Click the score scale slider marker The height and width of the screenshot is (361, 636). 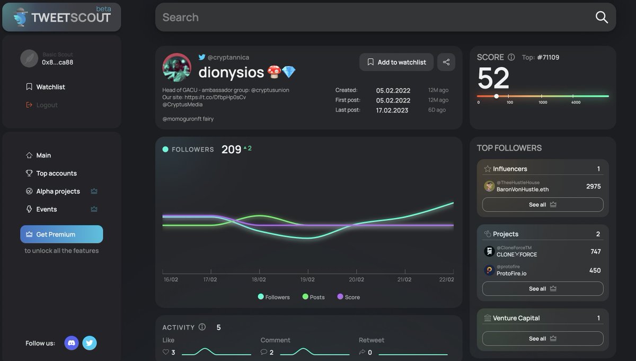click(496, 96)
